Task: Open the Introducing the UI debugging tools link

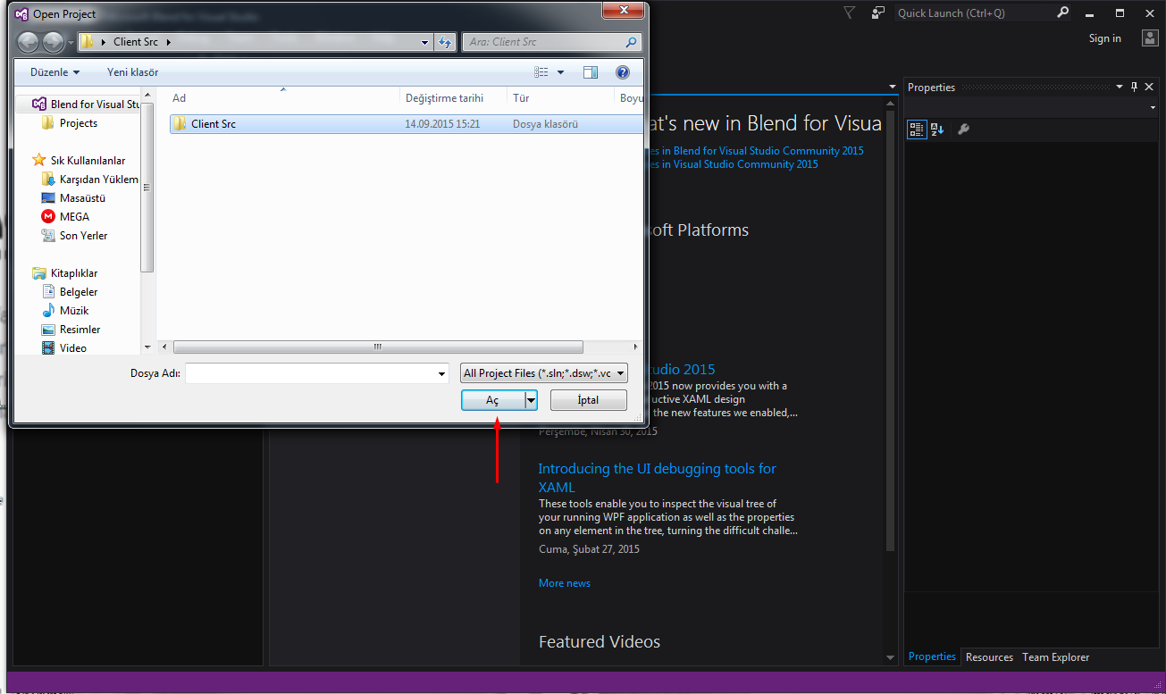Action: coord(658,478)
